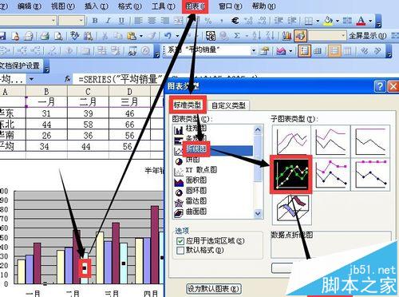Click the AutoSum sigma icon
Screen dimensions: 399x297
(237, 36)
